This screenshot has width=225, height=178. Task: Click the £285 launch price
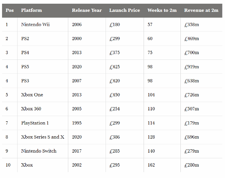coord(115,151)
